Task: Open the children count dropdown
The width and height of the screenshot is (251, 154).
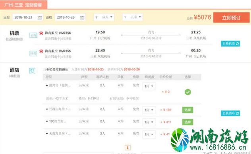Action: click(x=133, y=17)
